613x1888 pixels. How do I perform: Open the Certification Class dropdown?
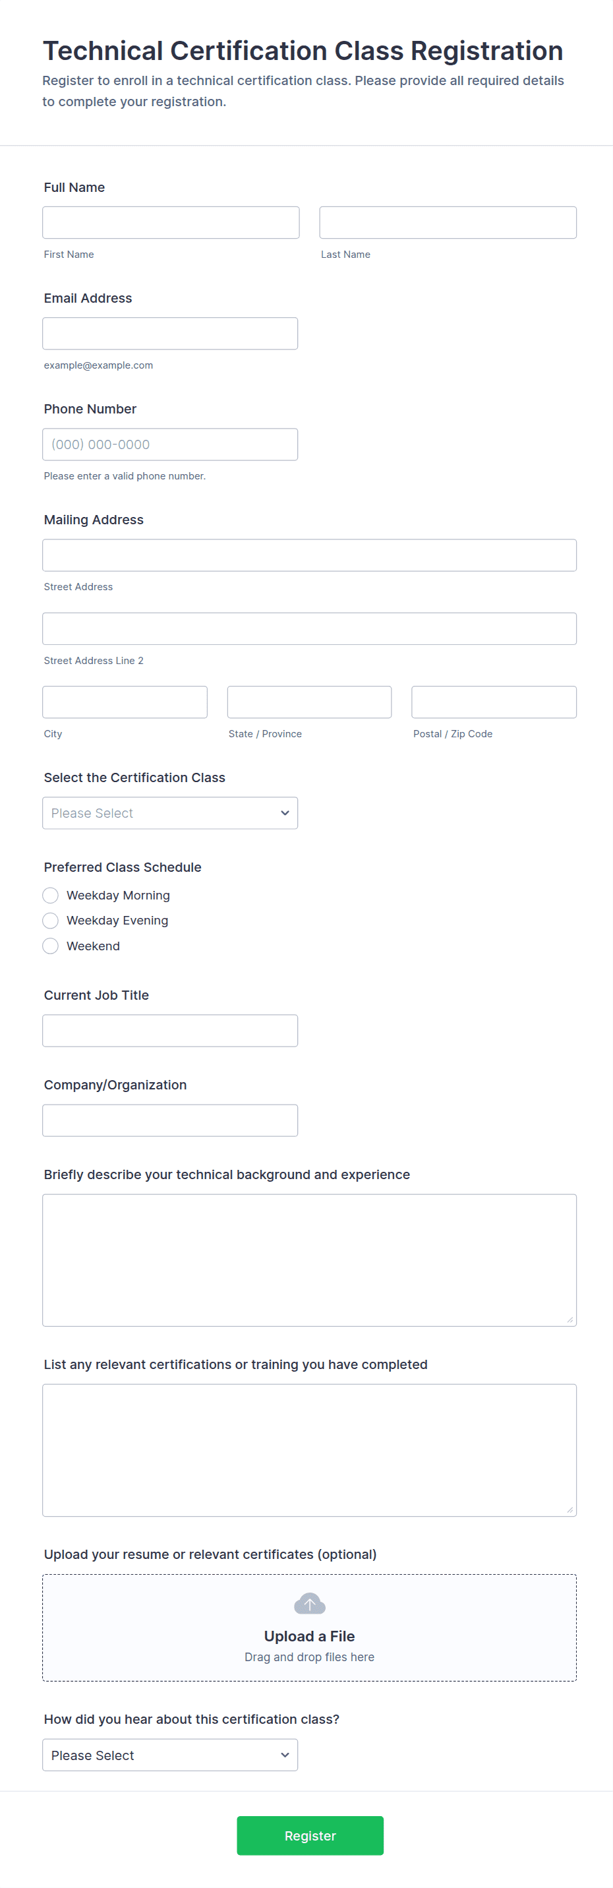click(x=170, y=814)
